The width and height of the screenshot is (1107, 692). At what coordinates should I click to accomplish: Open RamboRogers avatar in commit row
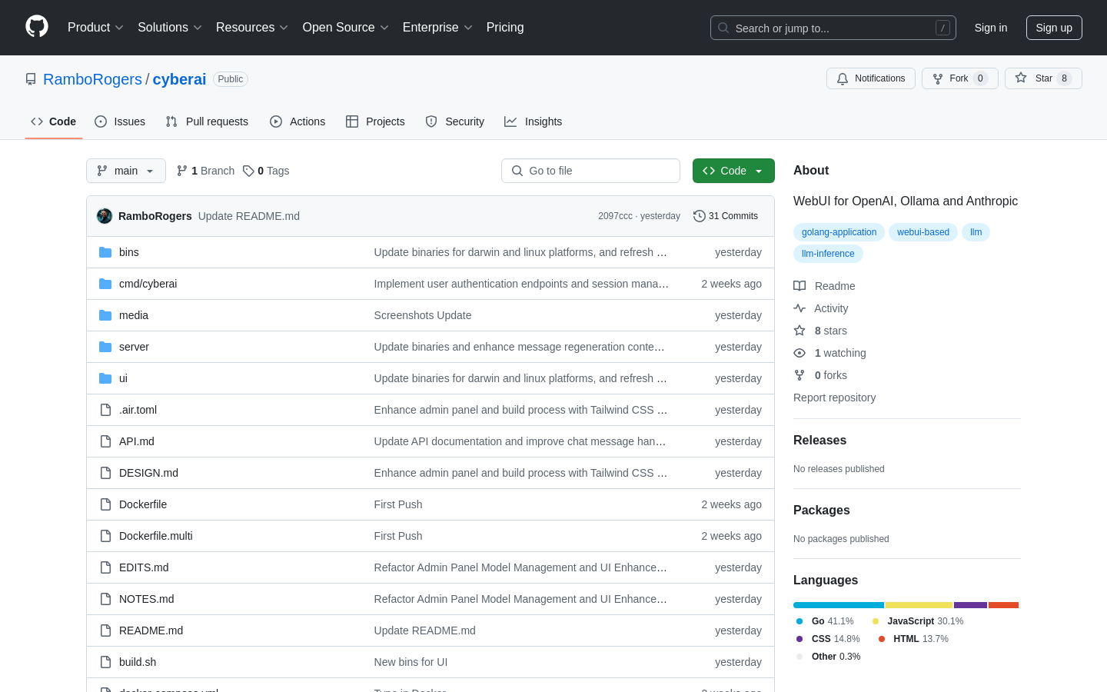click(105, 216)
